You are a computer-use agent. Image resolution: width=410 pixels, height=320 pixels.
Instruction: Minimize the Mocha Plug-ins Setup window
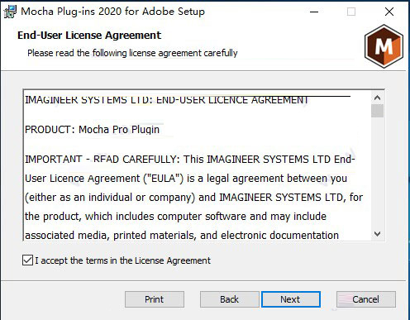314,12
